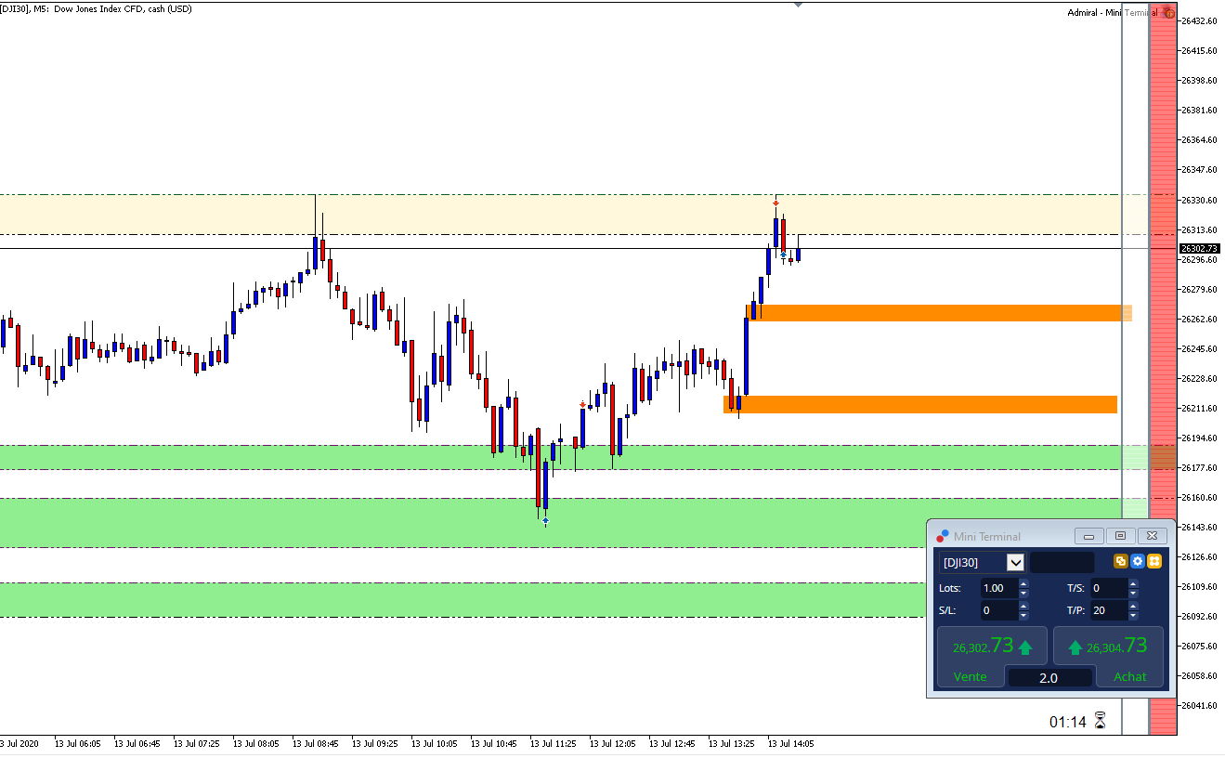The image size is (1225, 758).
Task: Click the red arrow above the latest high candle
Action: tap(775, 203)
